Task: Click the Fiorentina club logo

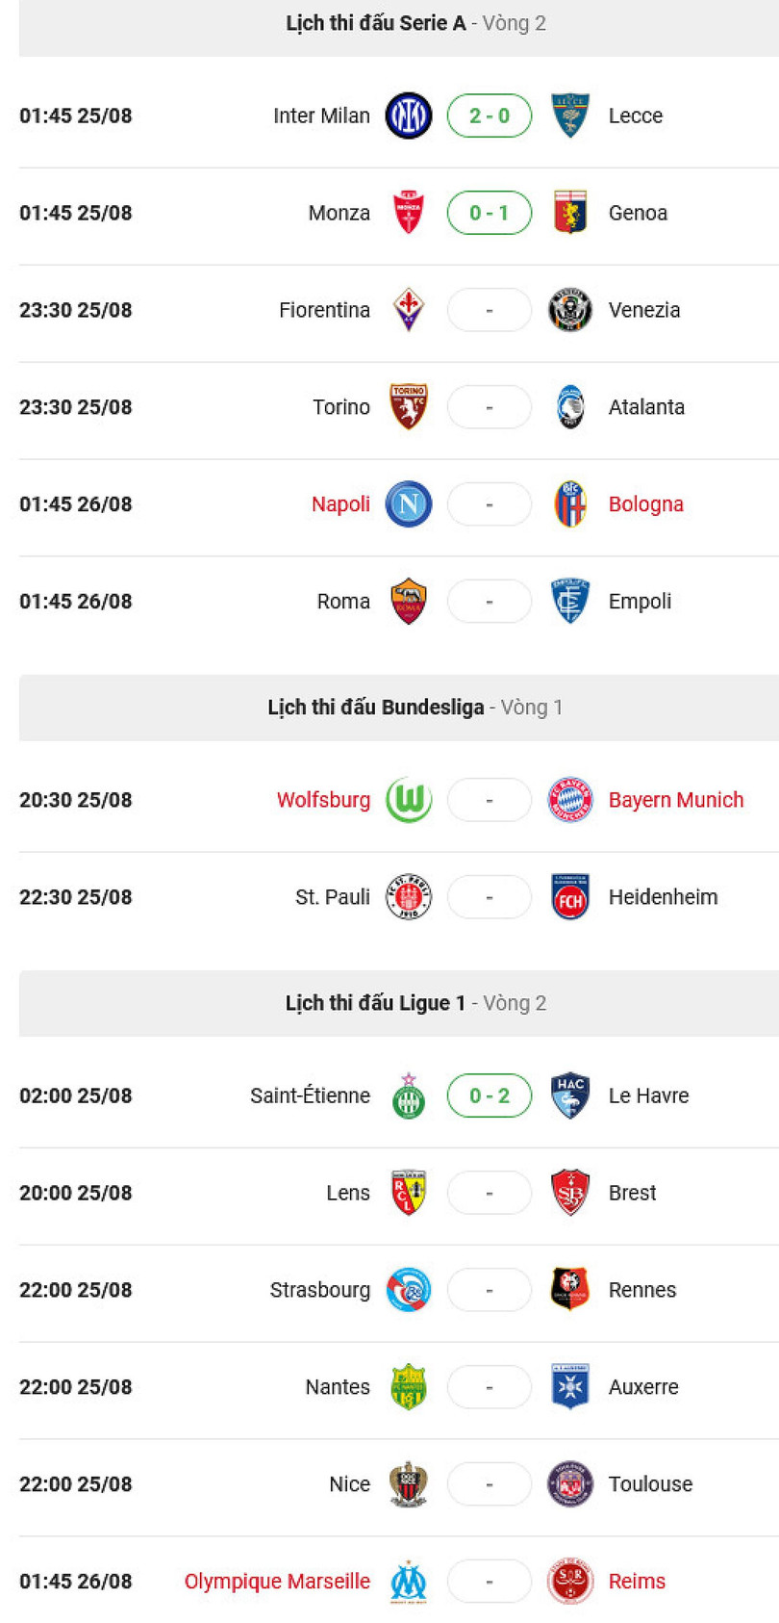Action: tap(408, 310)
